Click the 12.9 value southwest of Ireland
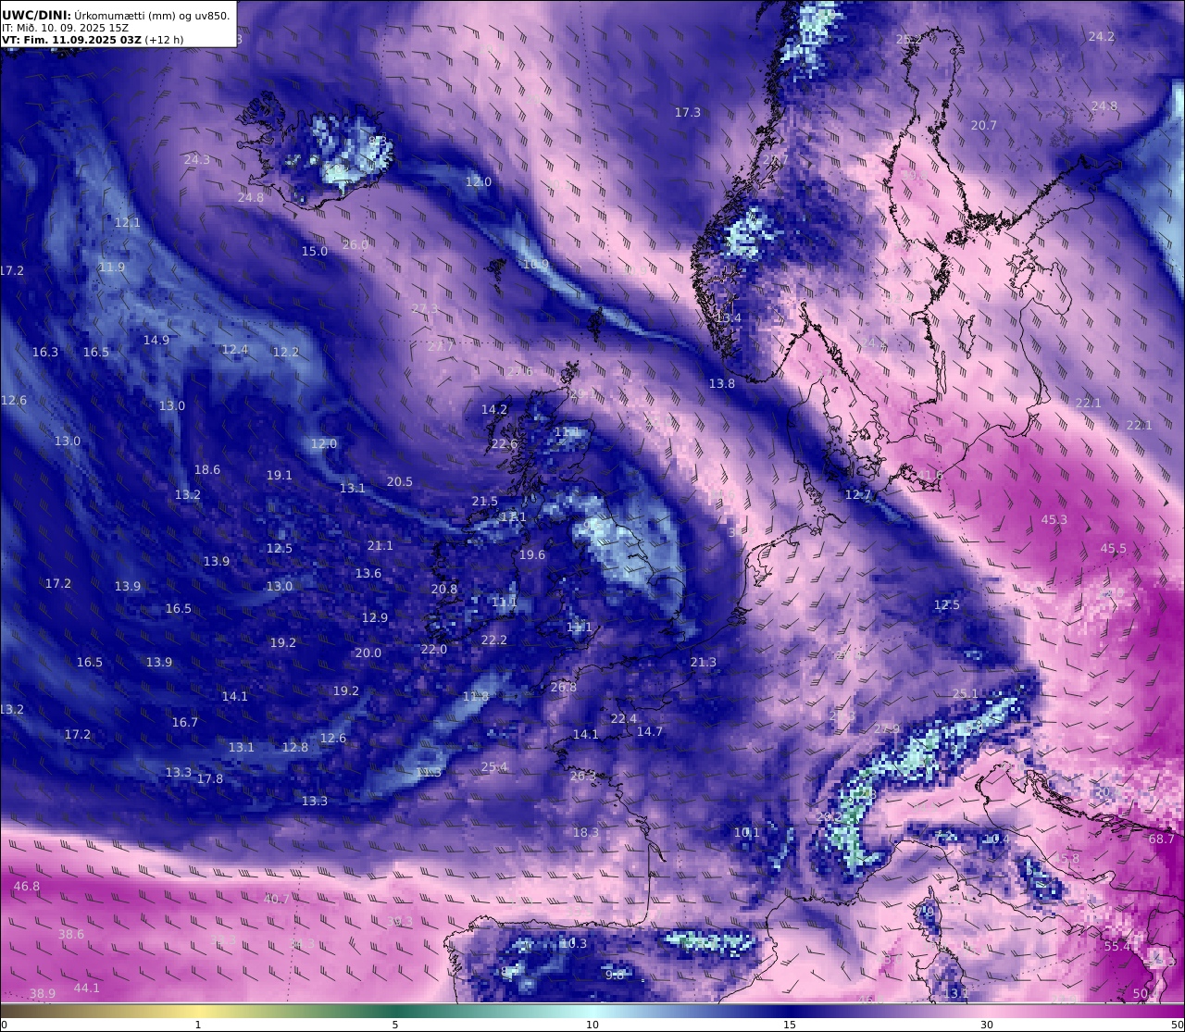Image resolution: width=1185 pixels, height=1032 pixels. pyautogui.click(x=375, y=618)
